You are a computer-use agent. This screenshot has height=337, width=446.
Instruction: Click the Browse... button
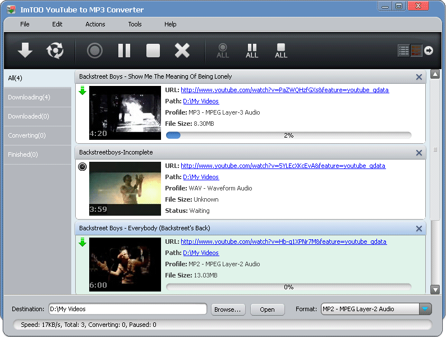click(228, 309)
